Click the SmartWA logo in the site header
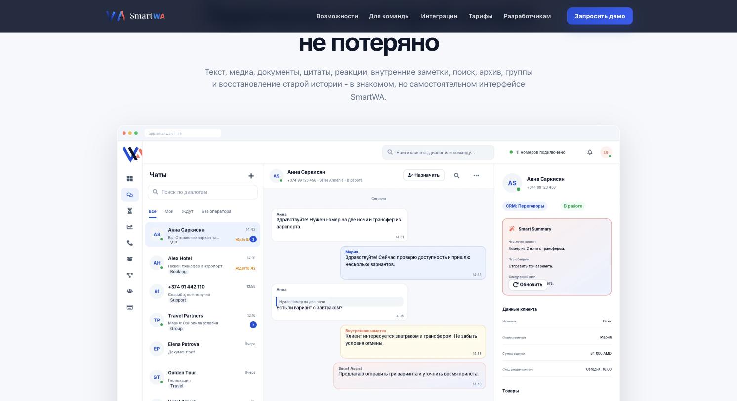Image resolution: width=737 pixels, height=401 pixels. point(135,16)
